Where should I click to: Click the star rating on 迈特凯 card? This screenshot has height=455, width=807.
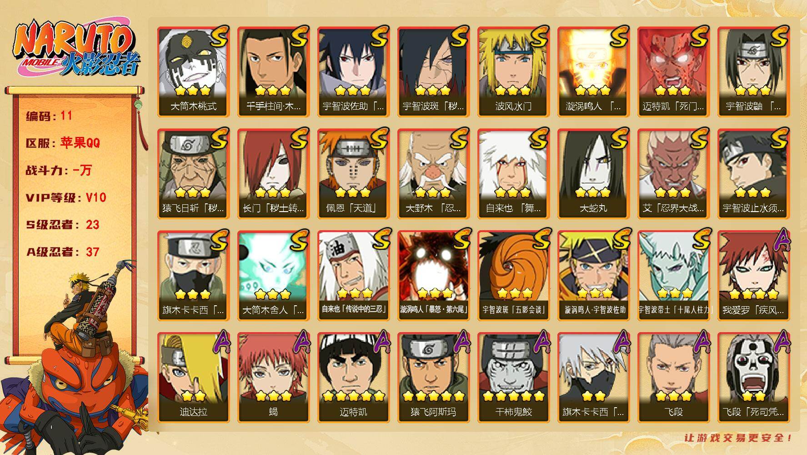[x=354, y=396]
